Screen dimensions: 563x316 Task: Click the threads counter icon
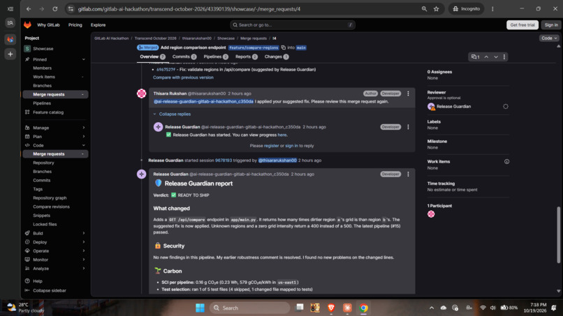(476, 57)
